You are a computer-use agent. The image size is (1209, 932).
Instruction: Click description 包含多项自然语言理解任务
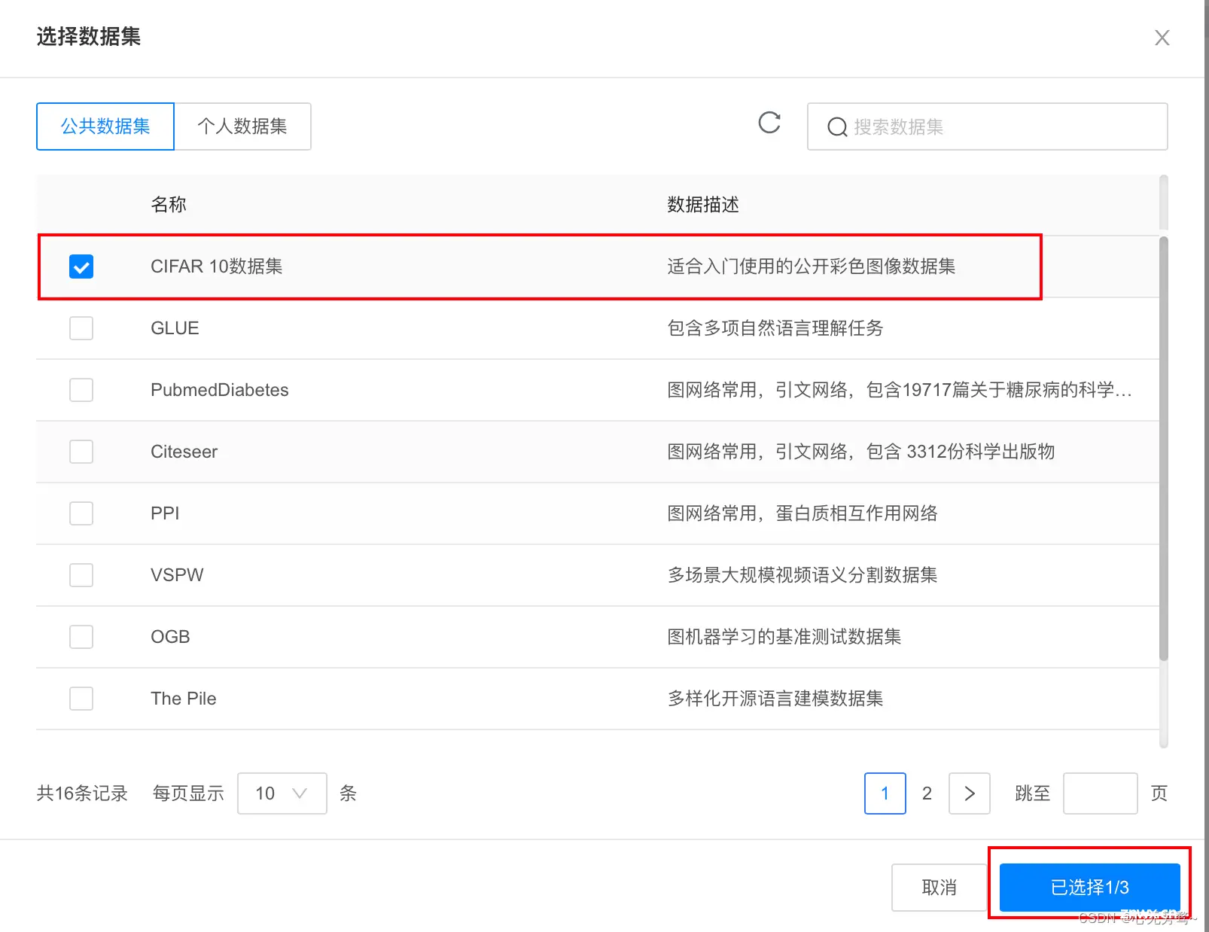click(x=775, y=328)
